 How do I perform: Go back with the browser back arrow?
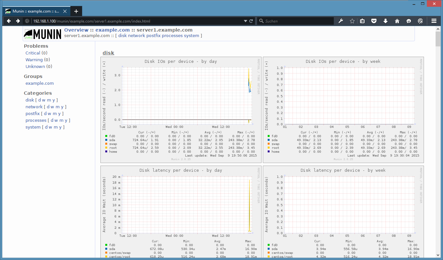coord(9,21)
